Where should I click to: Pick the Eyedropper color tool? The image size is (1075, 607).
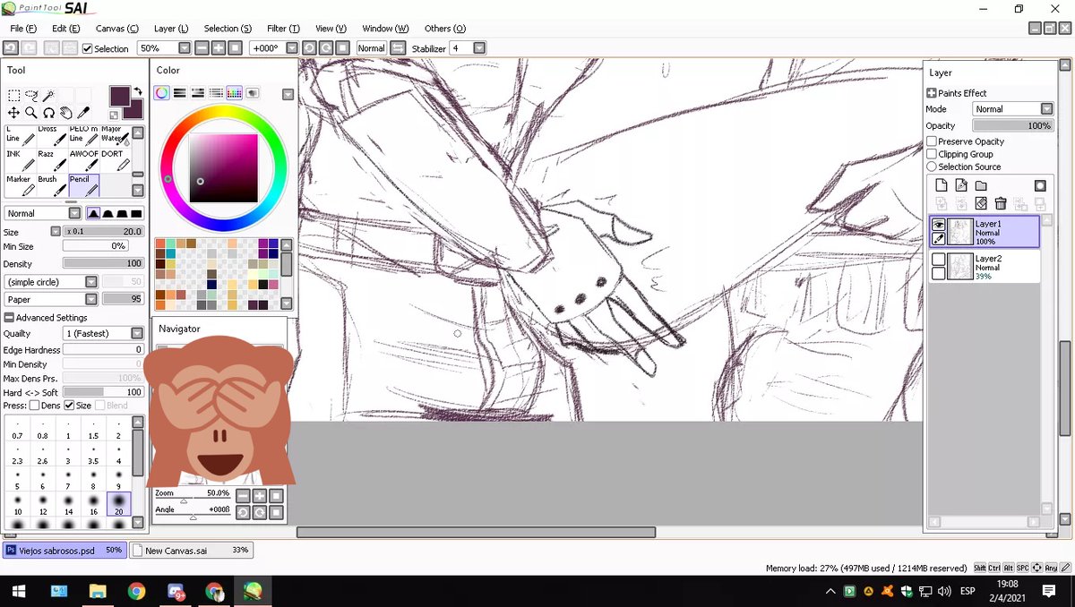pos(83,112)
